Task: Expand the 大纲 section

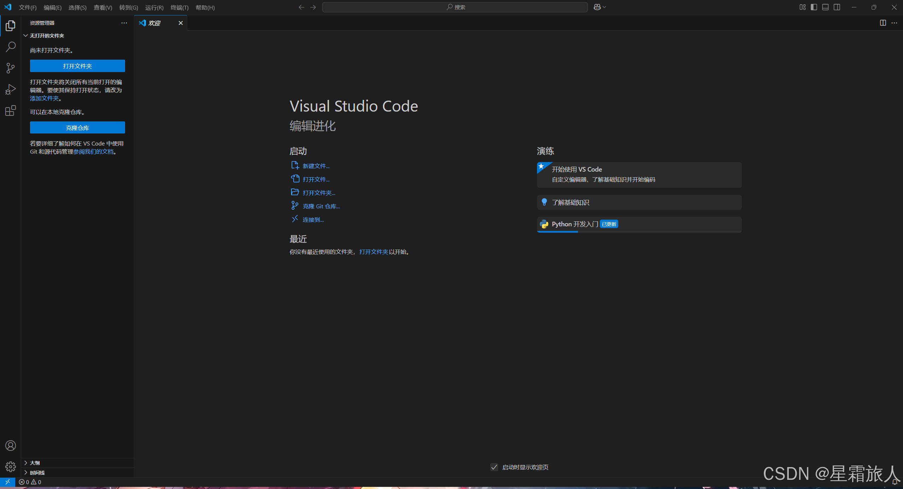Action: point(35,463)
